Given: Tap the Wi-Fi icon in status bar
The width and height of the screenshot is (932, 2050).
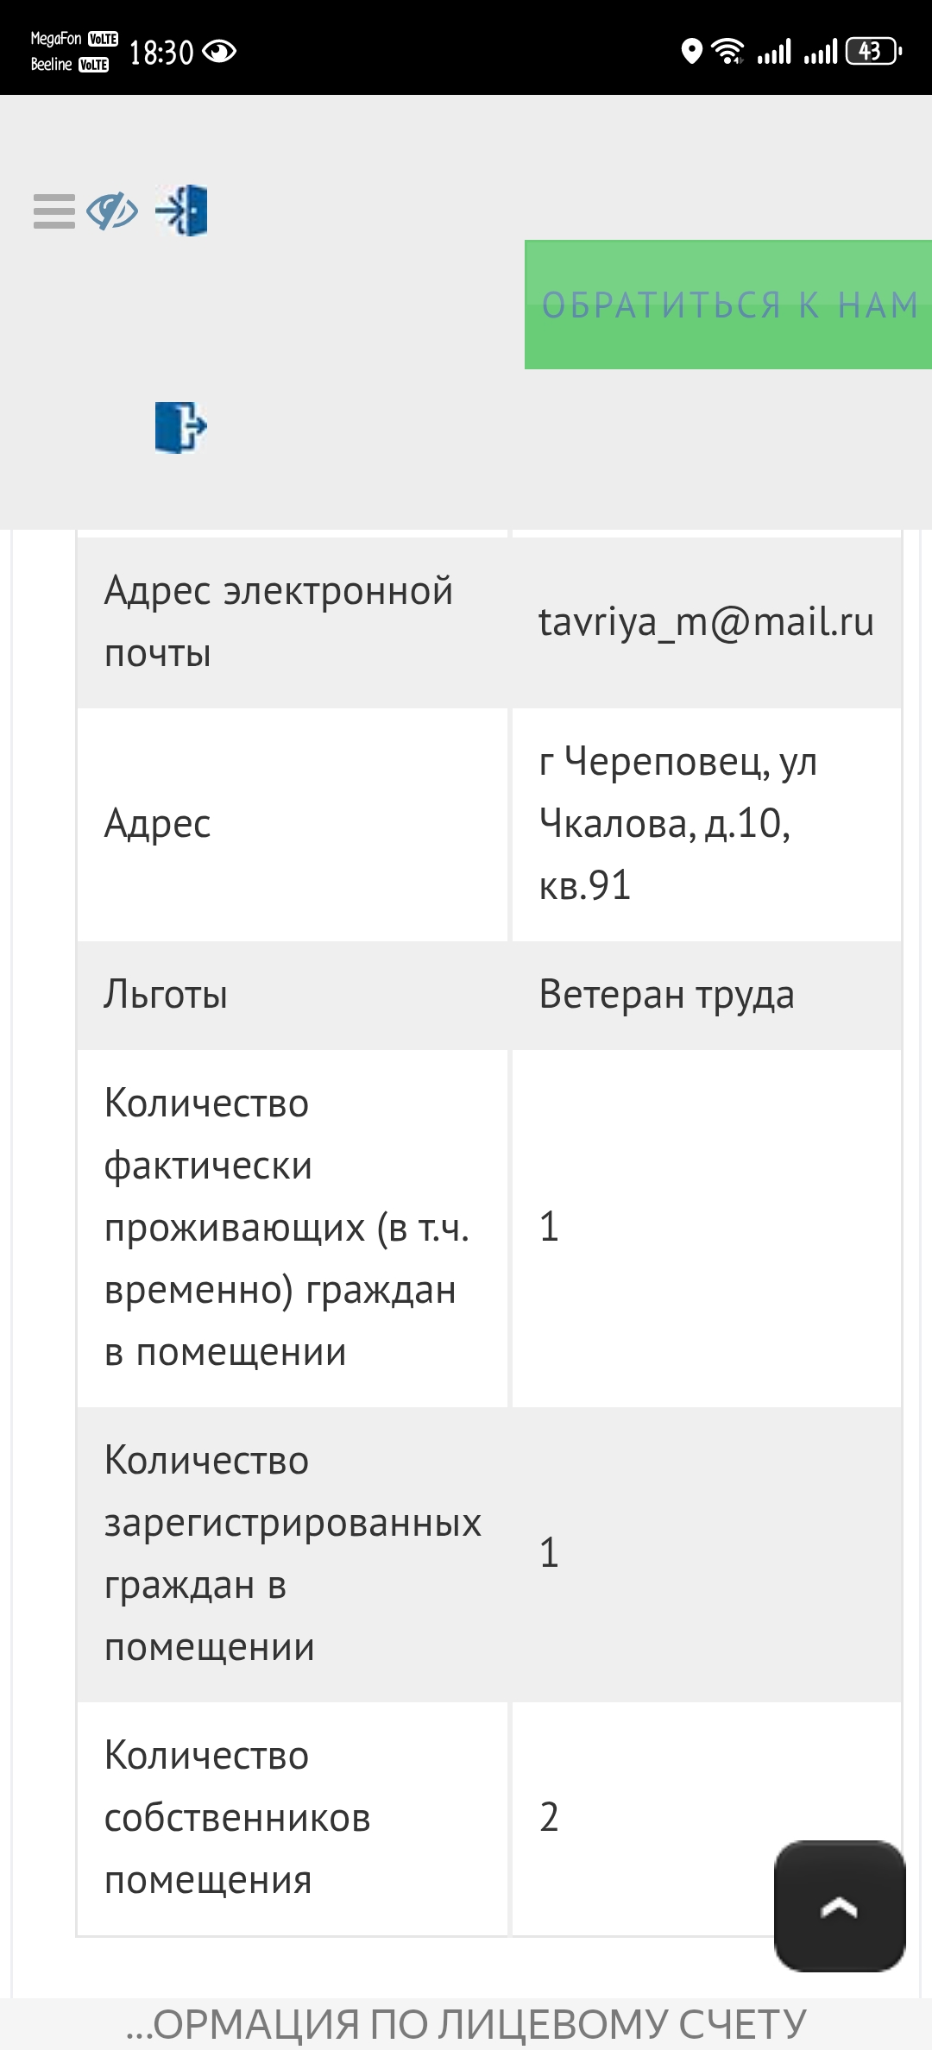Looking at the screenshot, I should tap(728, 52).
